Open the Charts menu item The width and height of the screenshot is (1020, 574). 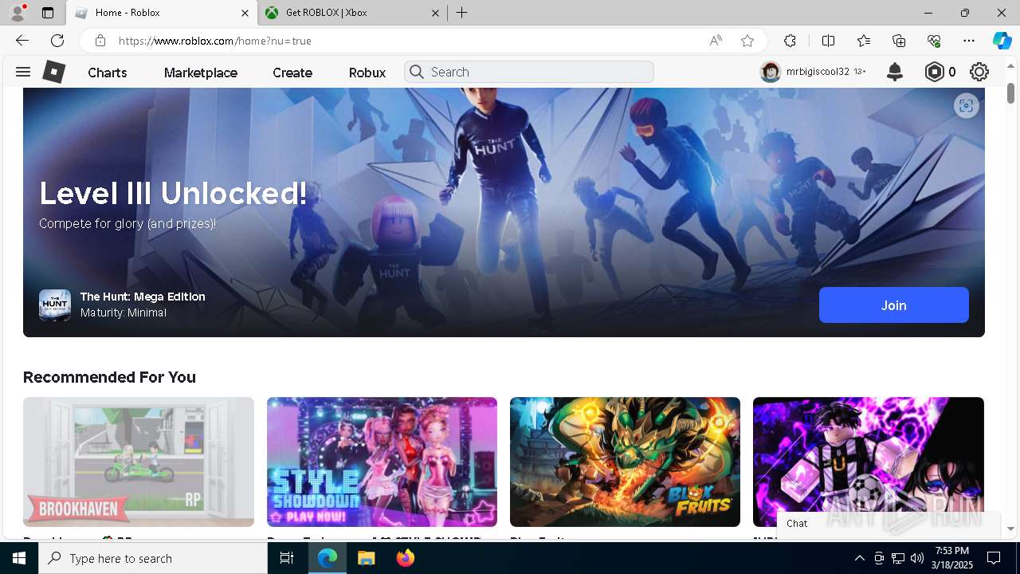click(x=108, y=73)
